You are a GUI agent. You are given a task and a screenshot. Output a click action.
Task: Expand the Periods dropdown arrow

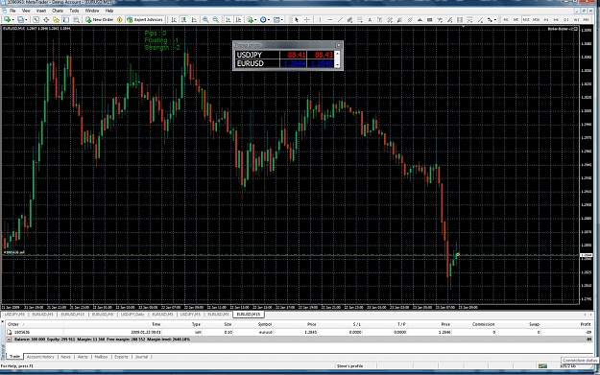269,19
